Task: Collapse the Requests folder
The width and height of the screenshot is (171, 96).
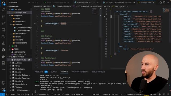Action: click(x=10, y=15)
